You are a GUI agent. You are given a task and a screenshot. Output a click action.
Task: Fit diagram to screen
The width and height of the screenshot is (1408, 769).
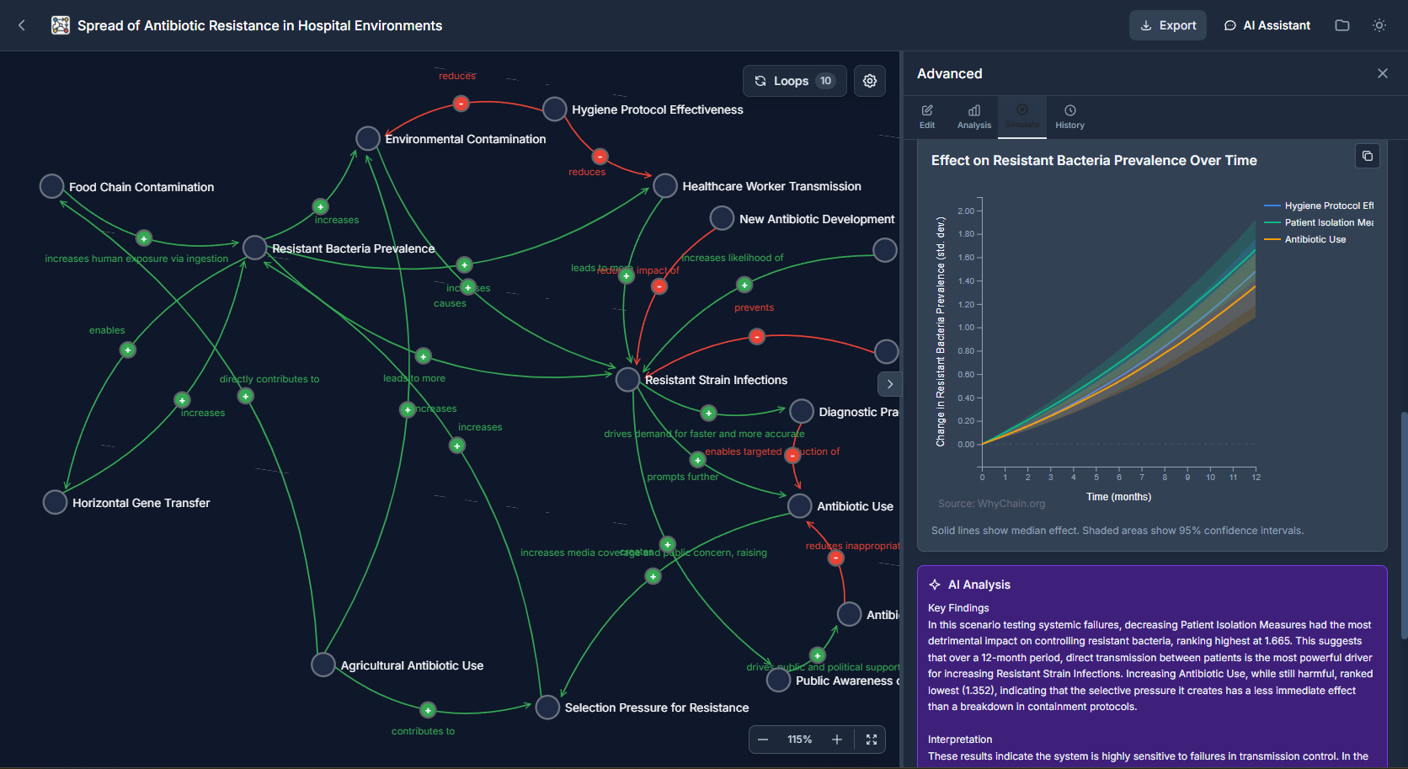(872, 740)
